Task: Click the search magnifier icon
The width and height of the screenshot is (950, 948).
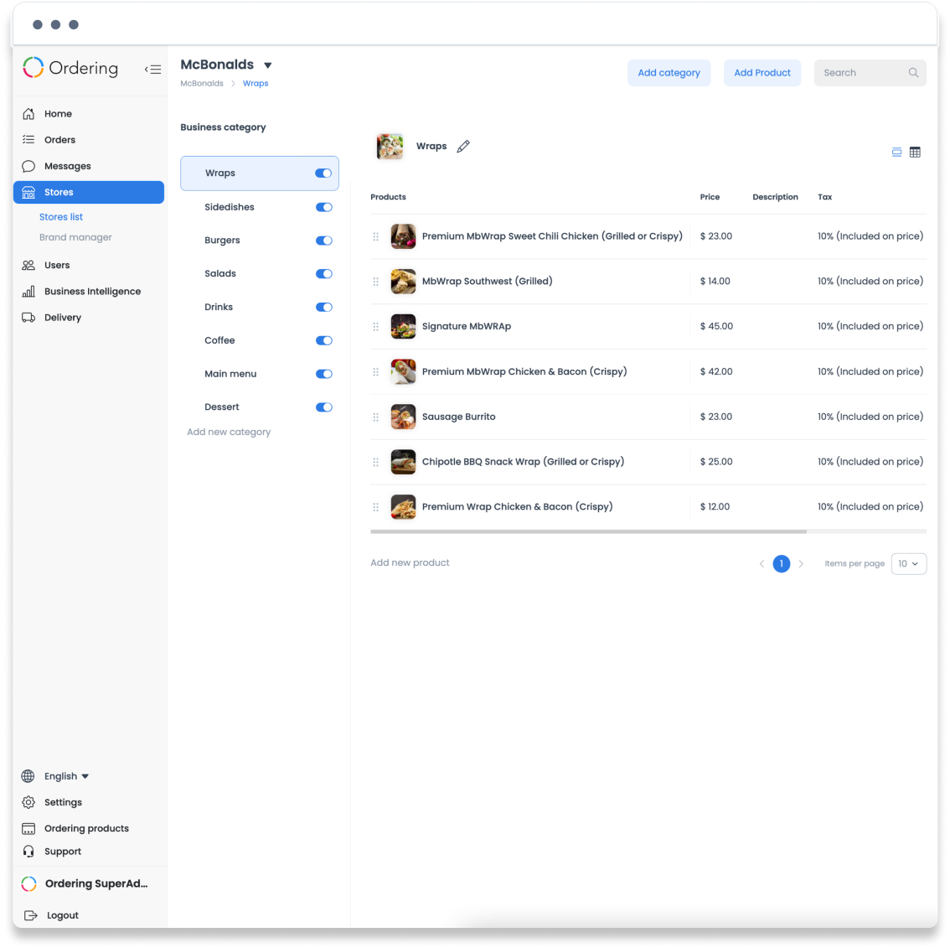Action: click(x=913, y=73)
